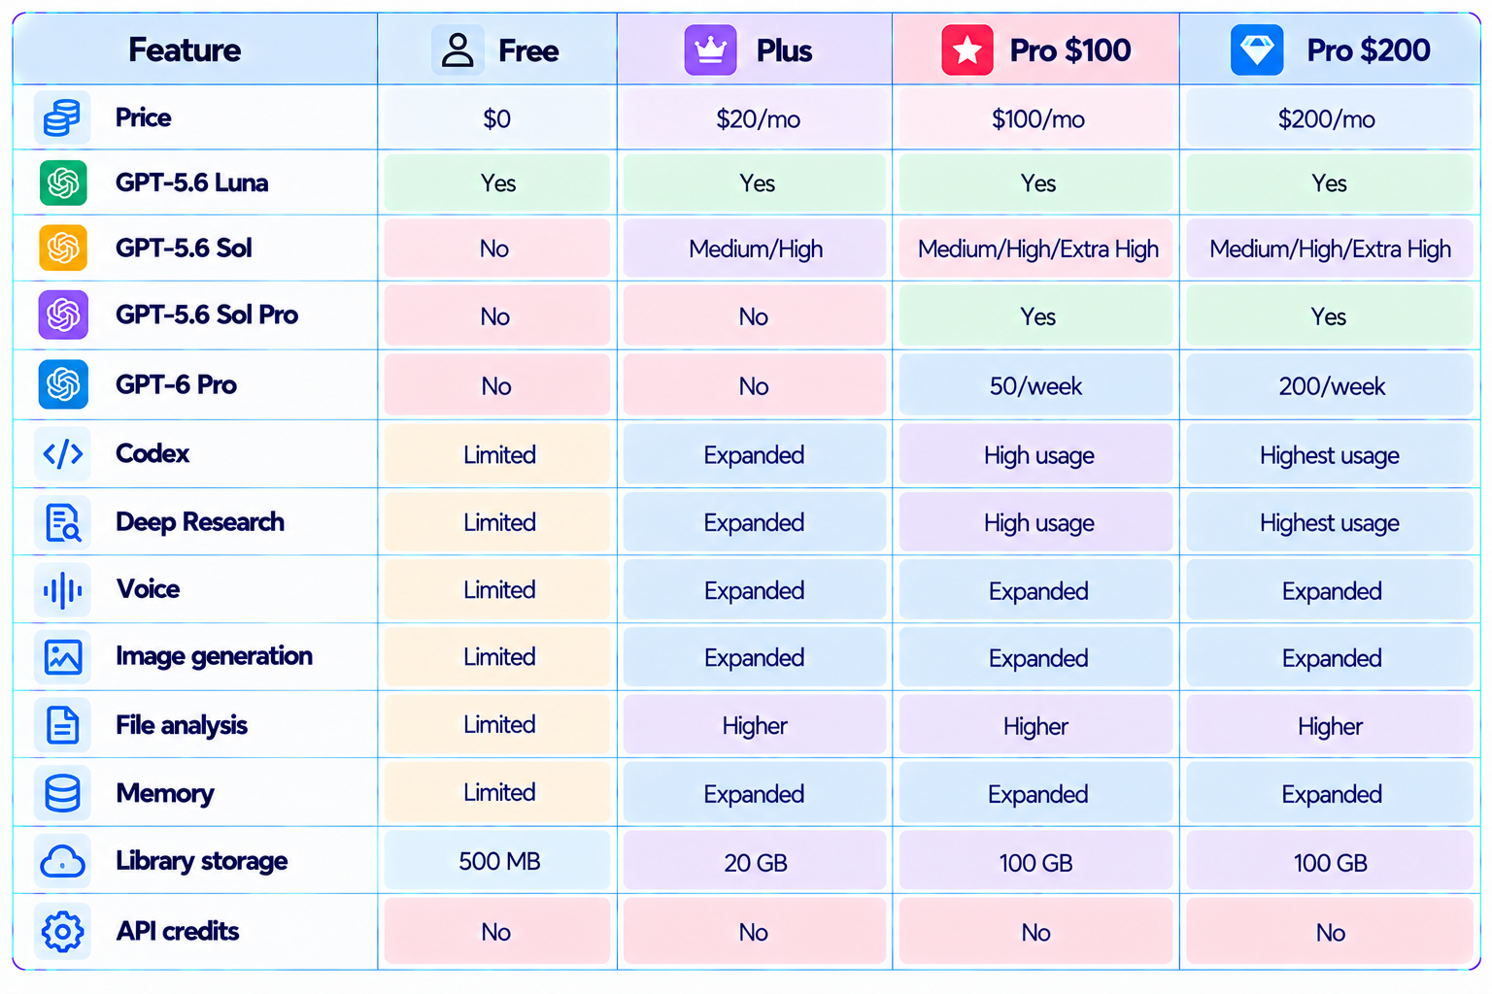Click GPT-5.6 Sol No cell under Free

pos(497,248)
